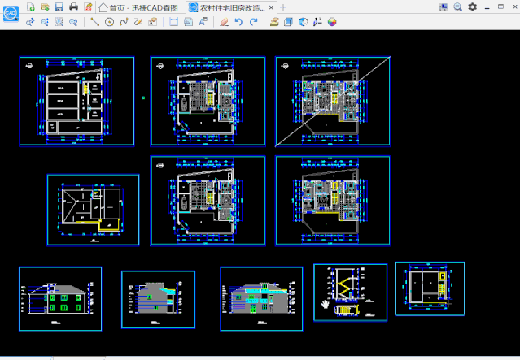Click the Undo arrow icon
Viewport: 520px width, 360px height.
pos(238,22)
